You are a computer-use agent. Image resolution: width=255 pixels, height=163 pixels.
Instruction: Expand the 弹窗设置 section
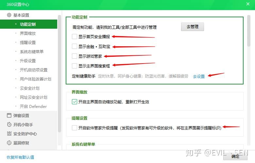coord(21,115)
